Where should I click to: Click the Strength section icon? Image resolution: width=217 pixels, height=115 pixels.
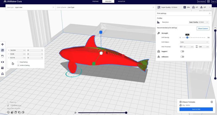tap(159, 33)
